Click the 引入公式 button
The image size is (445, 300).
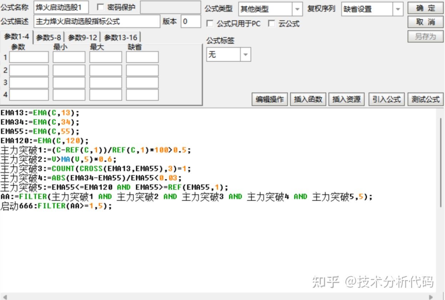coord(387,99)
